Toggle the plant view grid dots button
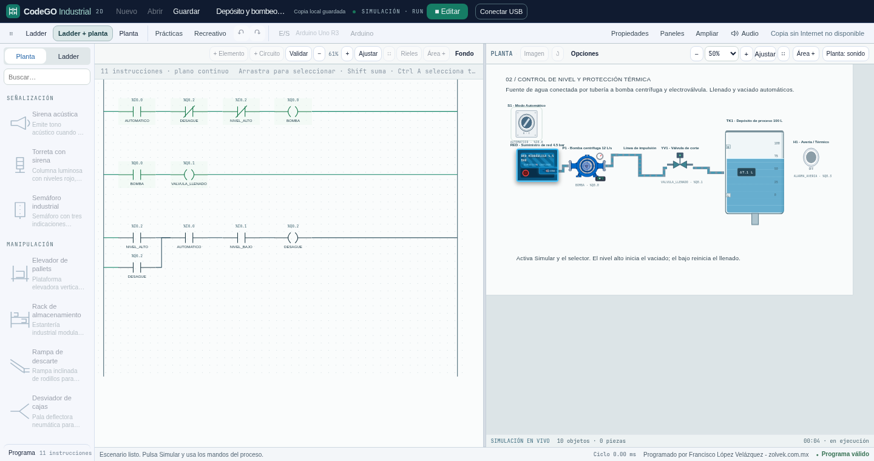 pos(784,54)
